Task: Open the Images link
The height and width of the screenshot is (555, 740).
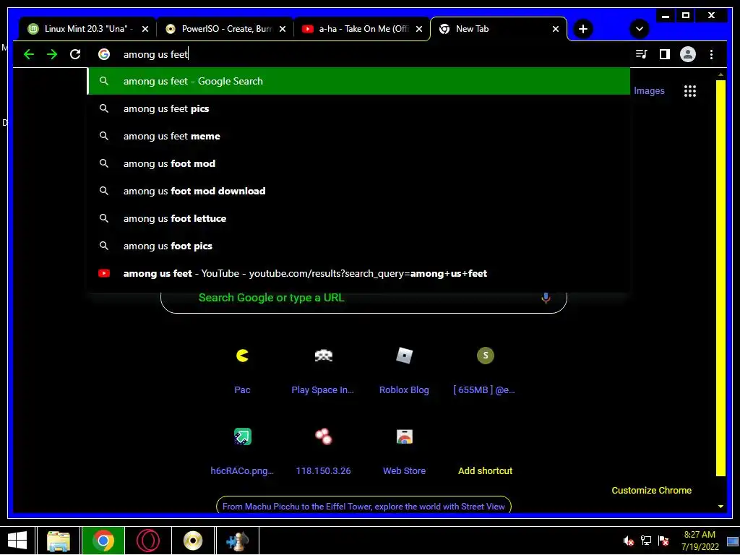Action: click(649, 90)
